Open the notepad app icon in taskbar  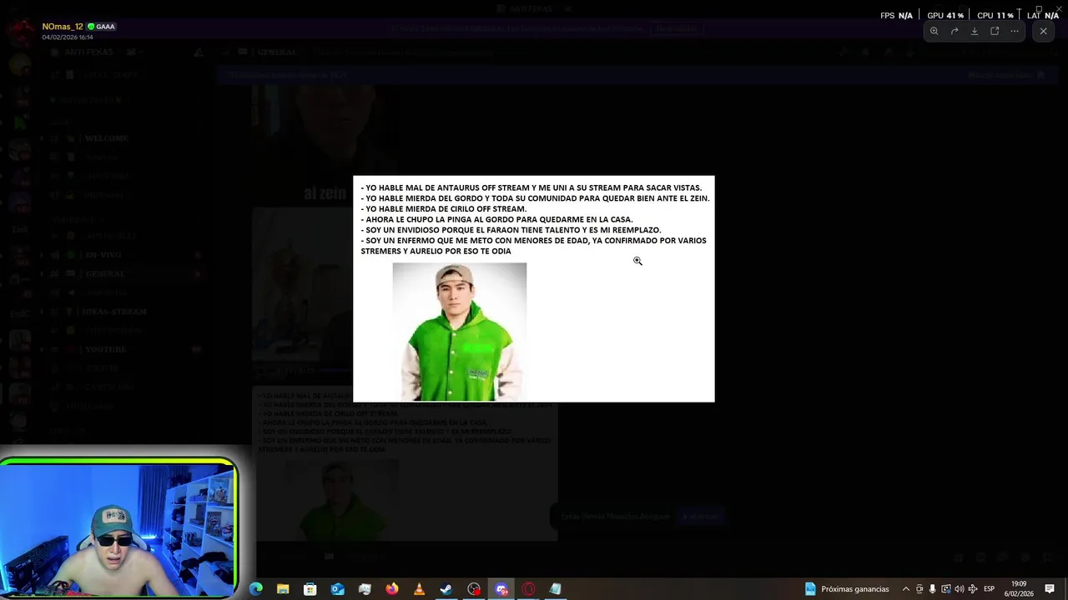click(x=556, y=589)
